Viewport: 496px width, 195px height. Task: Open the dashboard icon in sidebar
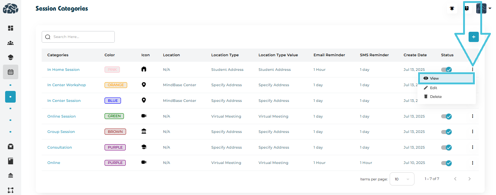[x=11, y=28]
